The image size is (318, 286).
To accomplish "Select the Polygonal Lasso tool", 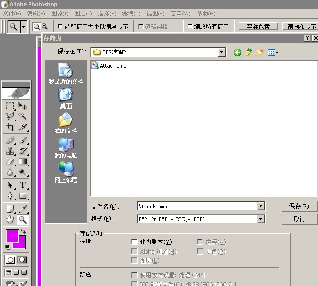I will [x=10, y=116].
